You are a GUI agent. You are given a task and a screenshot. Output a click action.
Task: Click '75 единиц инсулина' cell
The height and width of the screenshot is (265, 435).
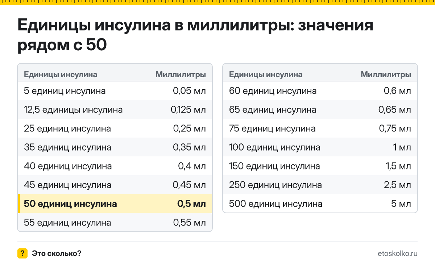pyautogui.click(x=272, y=128)
